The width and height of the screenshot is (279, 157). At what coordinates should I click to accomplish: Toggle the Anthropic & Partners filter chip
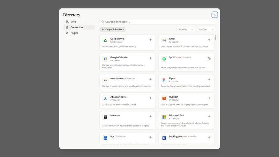click(x=113, y=30)
